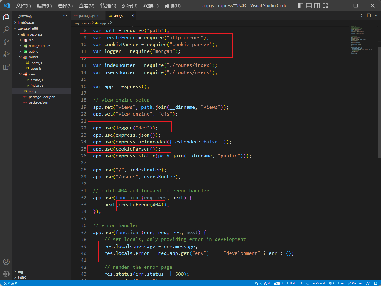The width and height of the screenshot is (381, 286).
Task: Change end of line sequence LF
Action: coord(301,283)
